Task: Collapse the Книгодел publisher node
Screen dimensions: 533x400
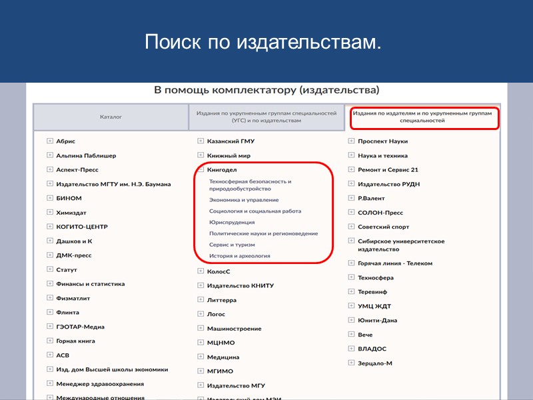Action: pos(201,169)
